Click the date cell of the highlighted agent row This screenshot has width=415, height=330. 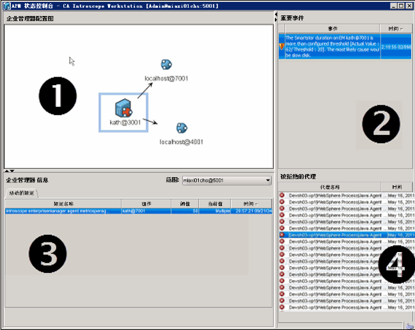click(401, 235)
